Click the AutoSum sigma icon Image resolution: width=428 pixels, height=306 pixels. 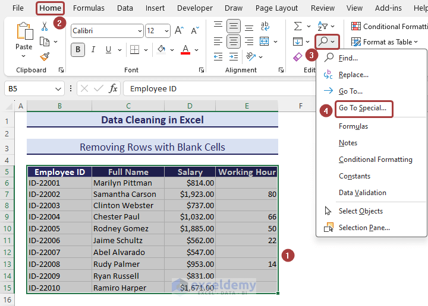click(298, 26)
